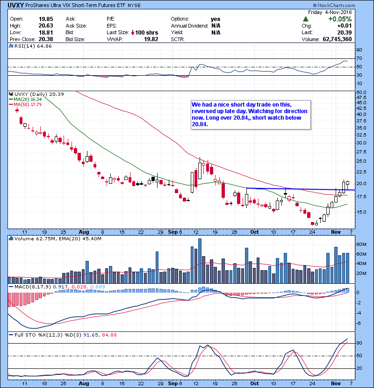Click the Prev Close value 20.38
This screenshot has width=374, height=388.
click(46, 39)
